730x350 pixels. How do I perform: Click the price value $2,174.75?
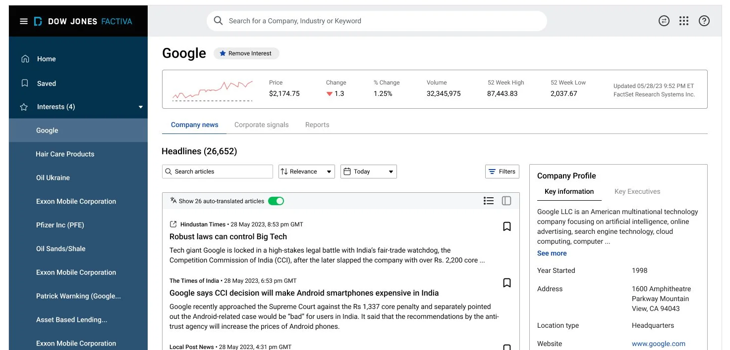coord(284,93)
